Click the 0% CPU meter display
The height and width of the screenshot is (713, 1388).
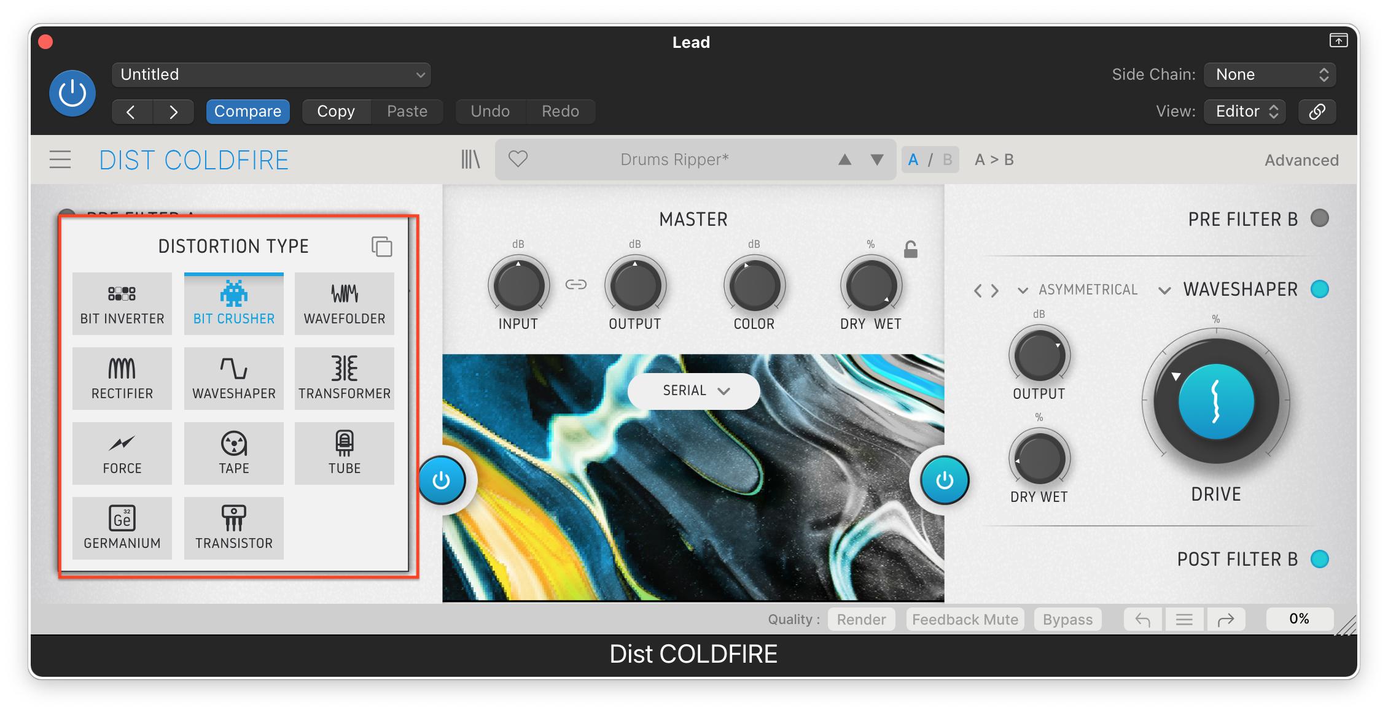tap(1299, 619)
